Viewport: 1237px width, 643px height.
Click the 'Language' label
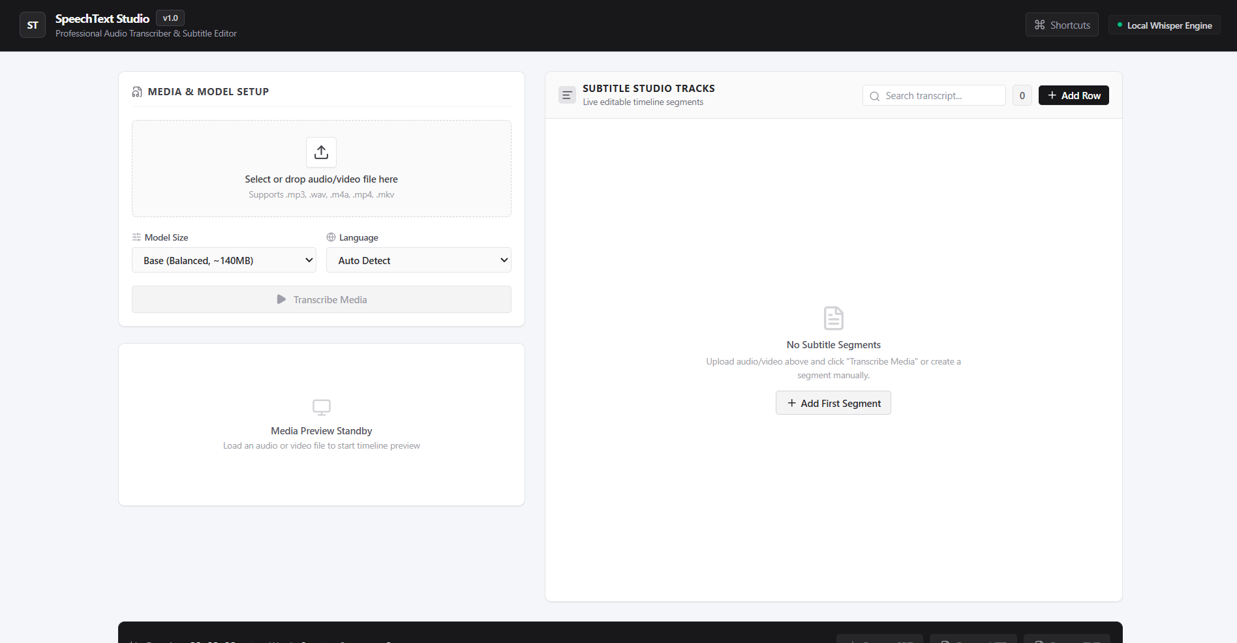coord(359,237)
